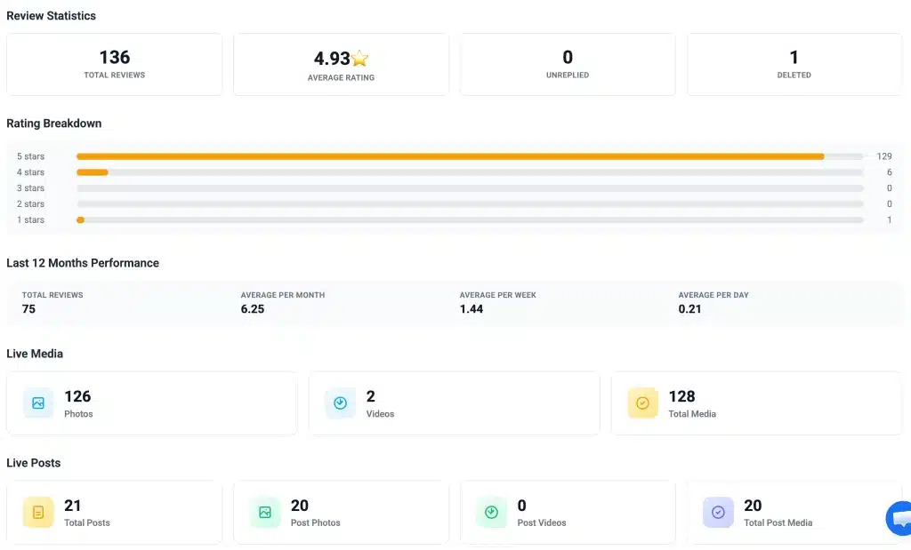Click the 5 stars rating bar
Screen dimensions: 911x550
(470, 156)
